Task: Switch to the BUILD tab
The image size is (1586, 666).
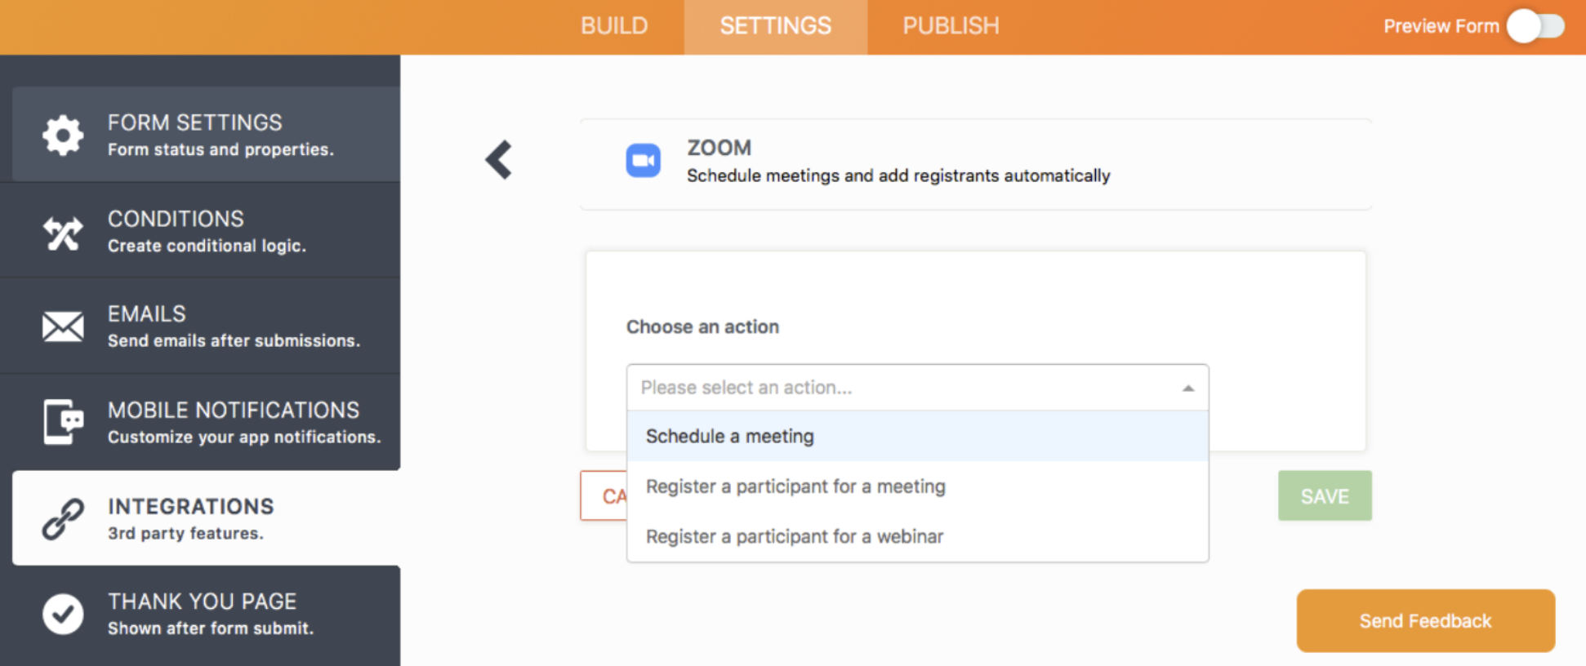Action: (x=614, y=26)
